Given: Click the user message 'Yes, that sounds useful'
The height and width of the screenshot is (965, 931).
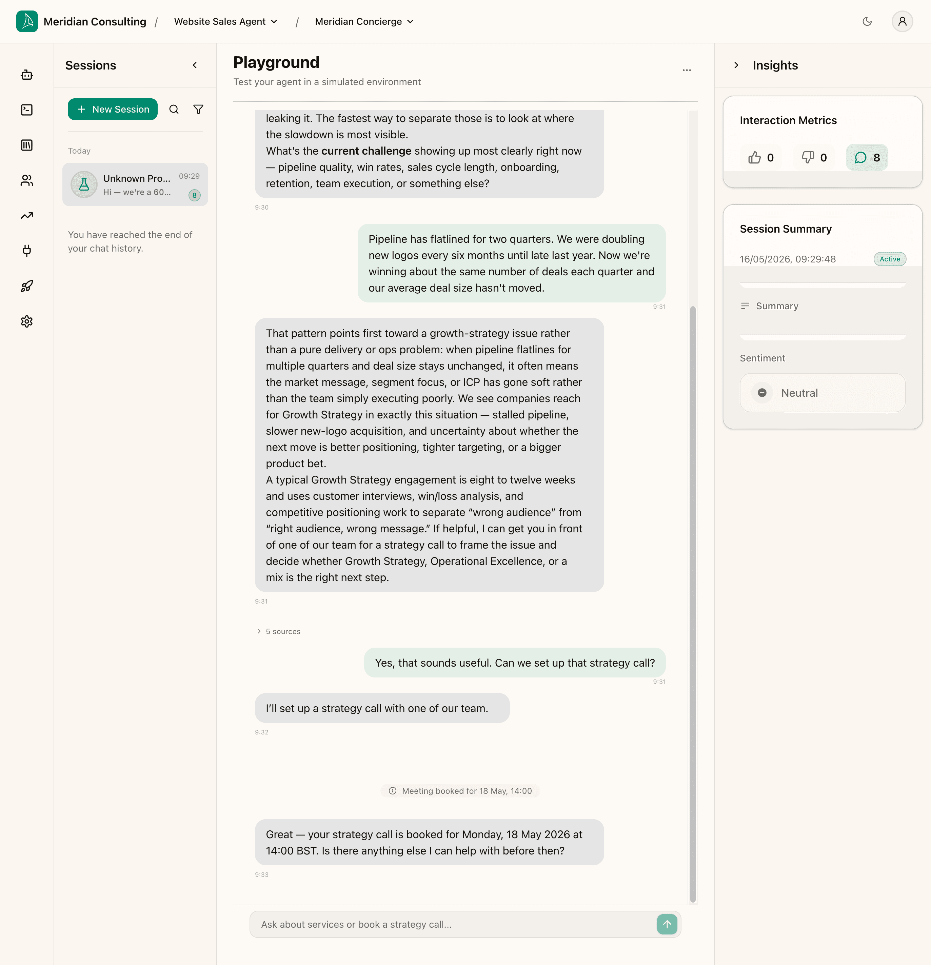Looking at the screenshot, I should point(515,663).
